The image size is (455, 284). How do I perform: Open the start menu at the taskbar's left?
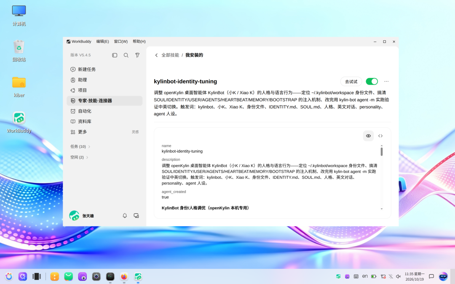[9, 276]
